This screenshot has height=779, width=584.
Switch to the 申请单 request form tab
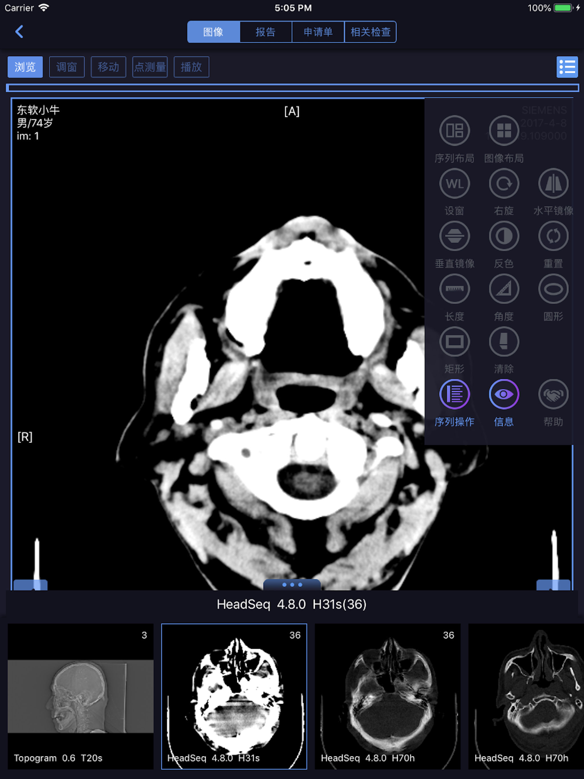pyautogui.click(x=318, y=32)
